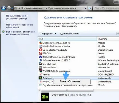
Task: Click the refresh button next to address bar
Action: tap(90, 8)
